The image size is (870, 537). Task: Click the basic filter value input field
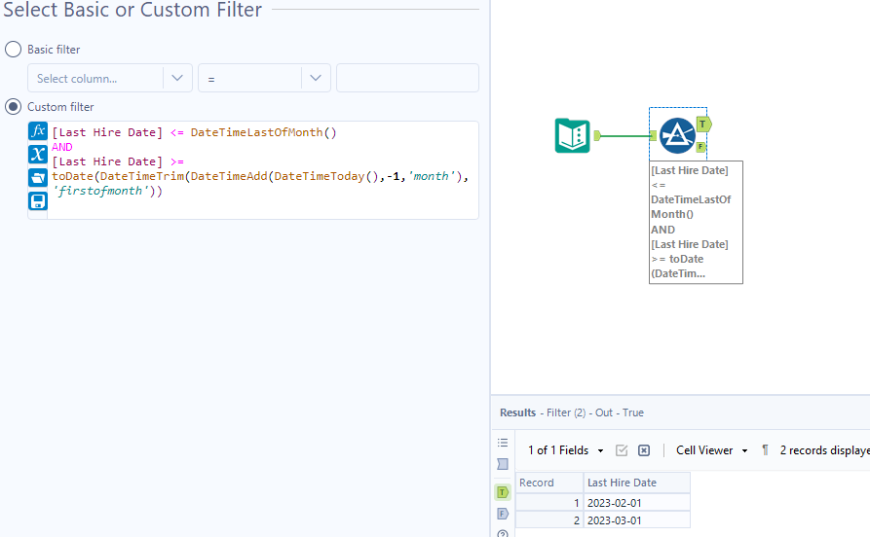point(407,79)
